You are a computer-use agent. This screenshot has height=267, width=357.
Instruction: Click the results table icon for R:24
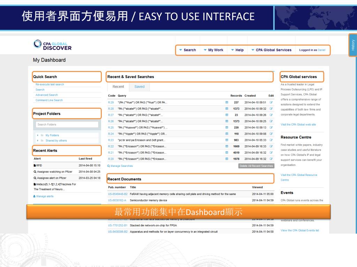pos(227,134)
